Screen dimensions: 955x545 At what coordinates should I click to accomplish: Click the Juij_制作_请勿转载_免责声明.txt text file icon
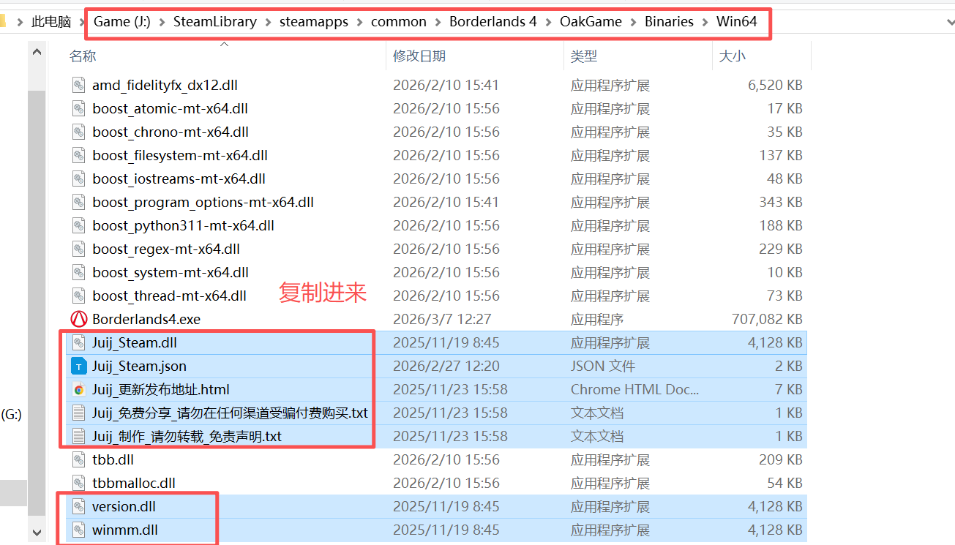click(78, 436)
